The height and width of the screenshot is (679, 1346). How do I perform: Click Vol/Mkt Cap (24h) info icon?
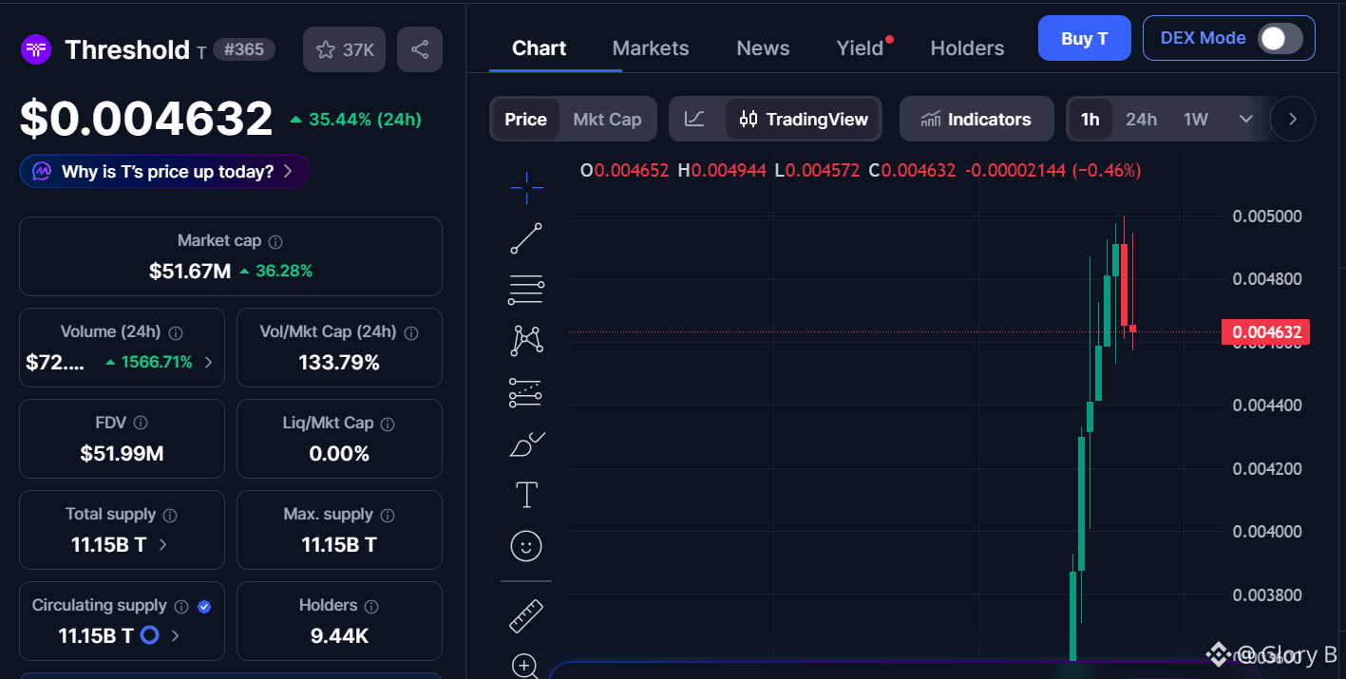tap(411, 333)
